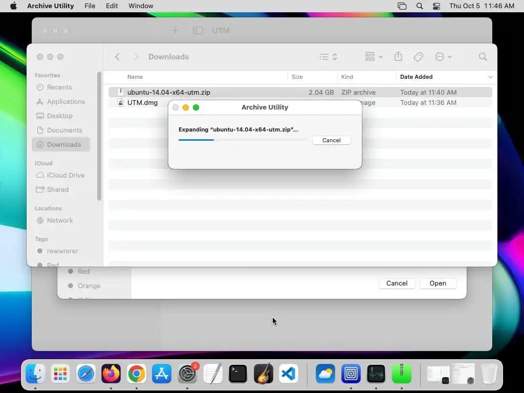Launch Firefox from the Dock
524x393 pixels.
(x=111, y=374)
